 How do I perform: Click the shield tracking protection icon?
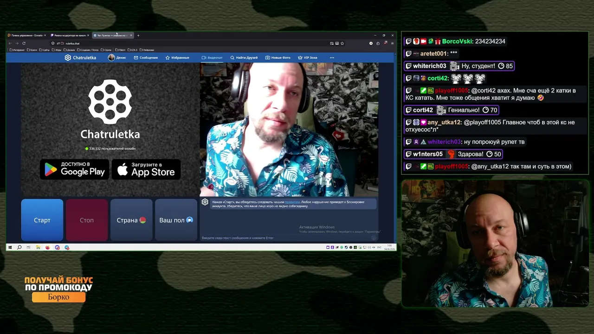(53, 43)
